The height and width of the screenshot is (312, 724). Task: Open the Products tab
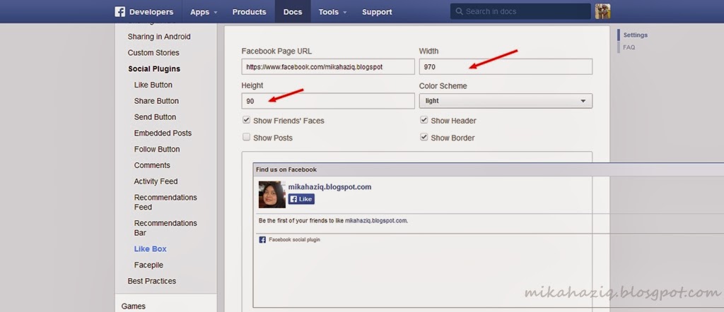pos(250,11)
